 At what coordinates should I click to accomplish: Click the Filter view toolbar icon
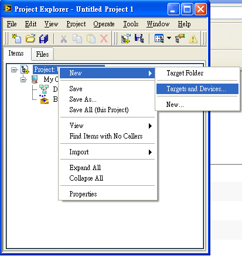159,39
